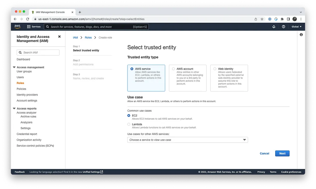Open Identity providers in the sidebar
Viewport: 316px width, 189px height.
click(x=27, y=95)
